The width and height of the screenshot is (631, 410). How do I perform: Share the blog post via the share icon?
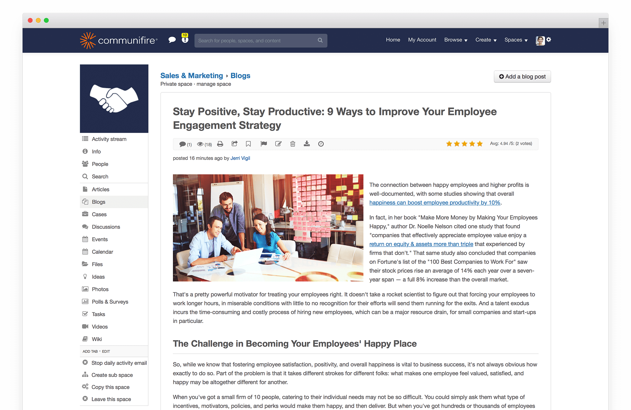(234, 144)
